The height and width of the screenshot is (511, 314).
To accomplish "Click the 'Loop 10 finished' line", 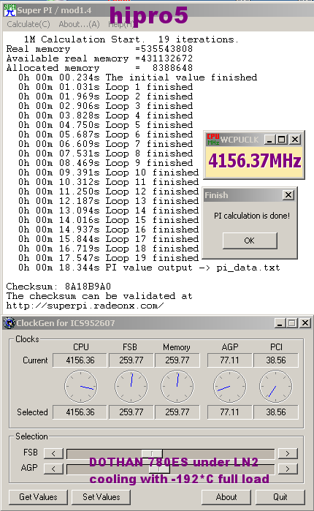I will click(x=108, y=173).
